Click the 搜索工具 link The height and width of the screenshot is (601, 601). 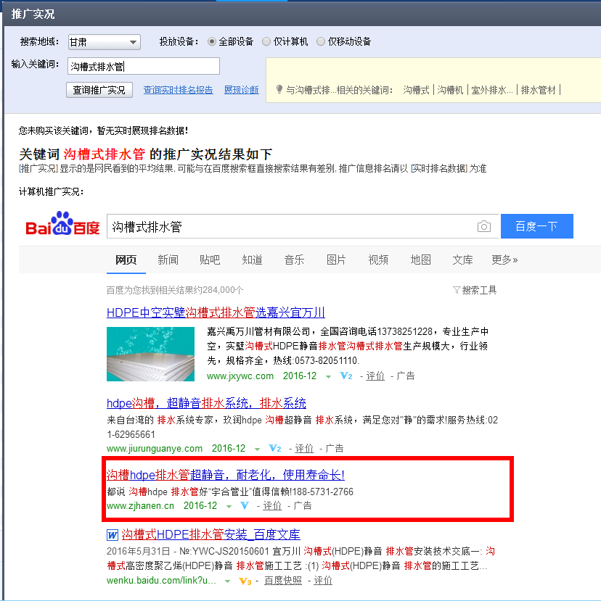click(479, 290)
